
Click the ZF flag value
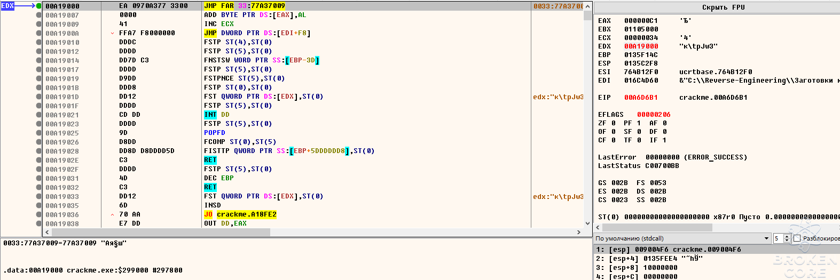(x=613, y=123)
